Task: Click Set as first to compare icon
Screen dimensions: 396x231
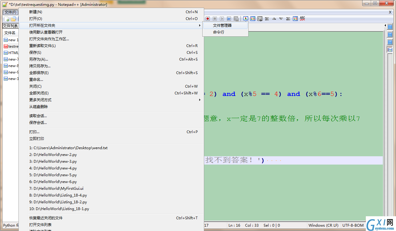Action: pos(246,19)
